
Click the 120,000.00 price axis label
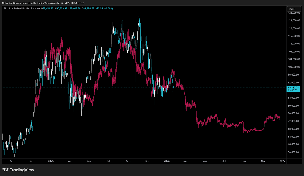click(294, 28)
